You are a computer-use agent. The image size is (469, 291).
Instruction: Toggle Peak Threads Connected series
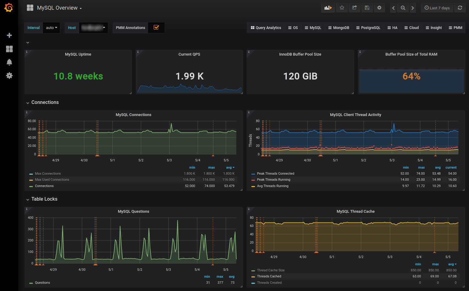276,173
